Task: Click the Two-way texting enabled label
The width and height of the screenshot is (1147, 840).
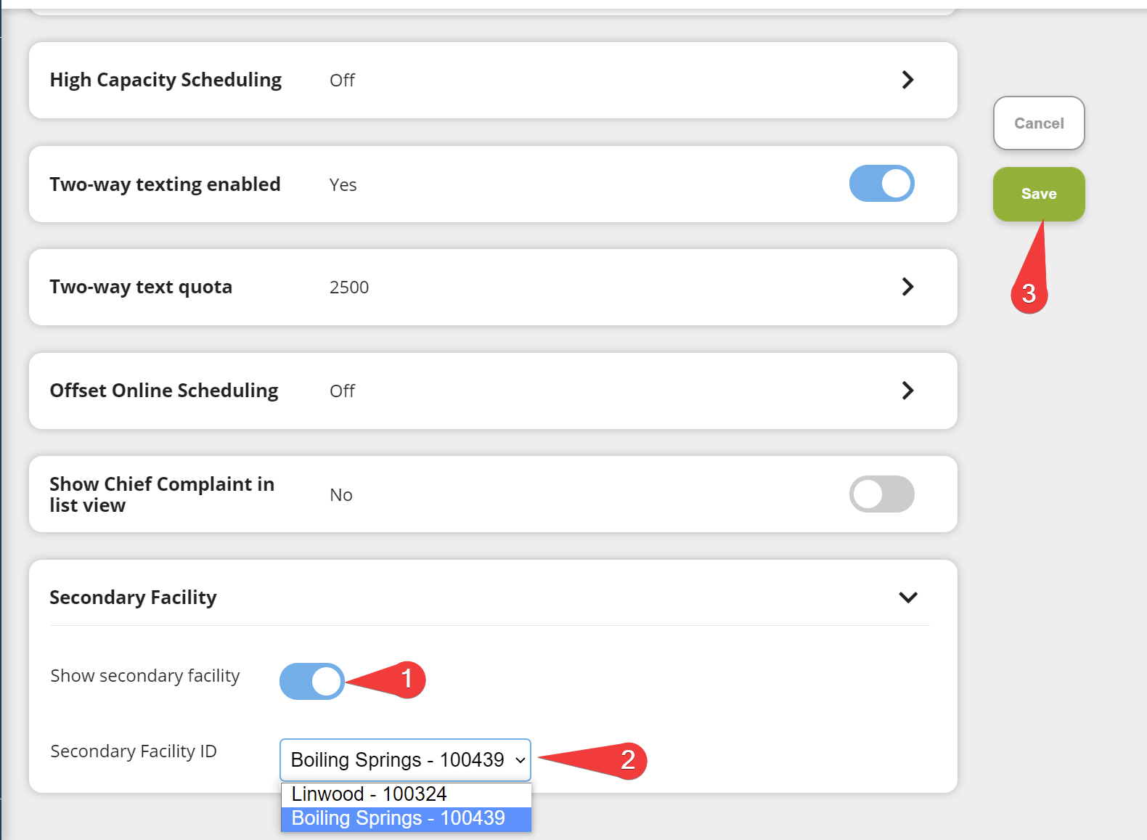Action: (165, 184)
